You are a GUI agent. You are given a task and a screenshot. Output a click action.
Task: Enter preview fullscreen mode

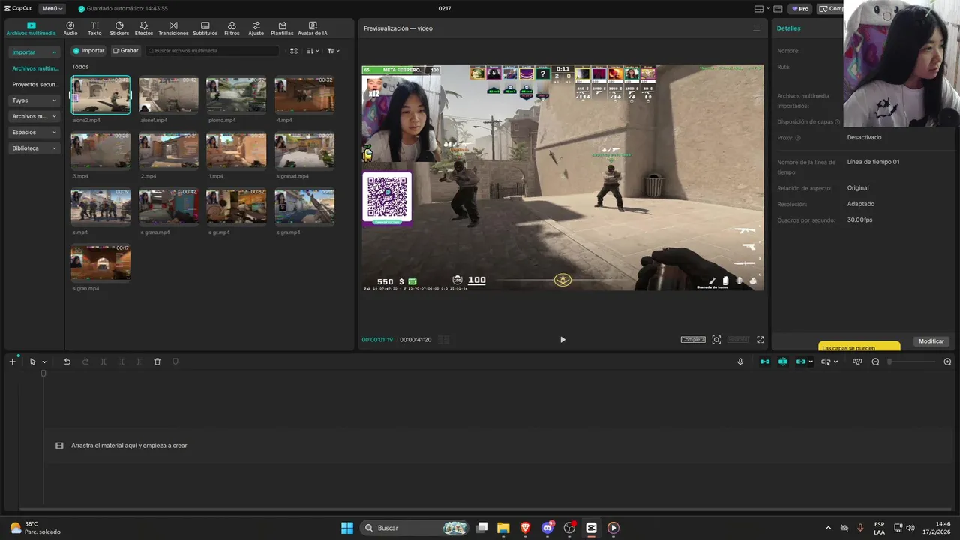click(x=760, y=340)
